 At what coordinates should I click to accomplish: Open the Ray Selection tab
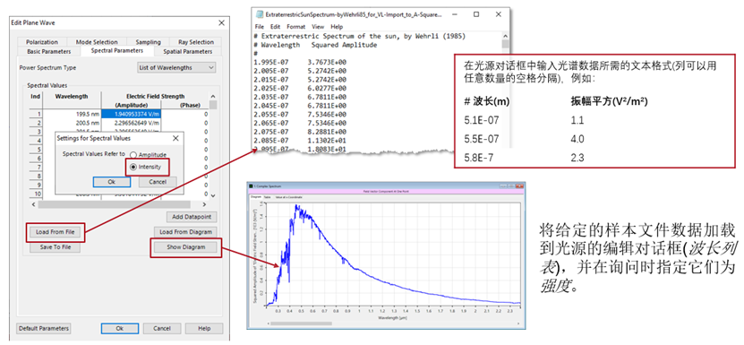[196, 42]
